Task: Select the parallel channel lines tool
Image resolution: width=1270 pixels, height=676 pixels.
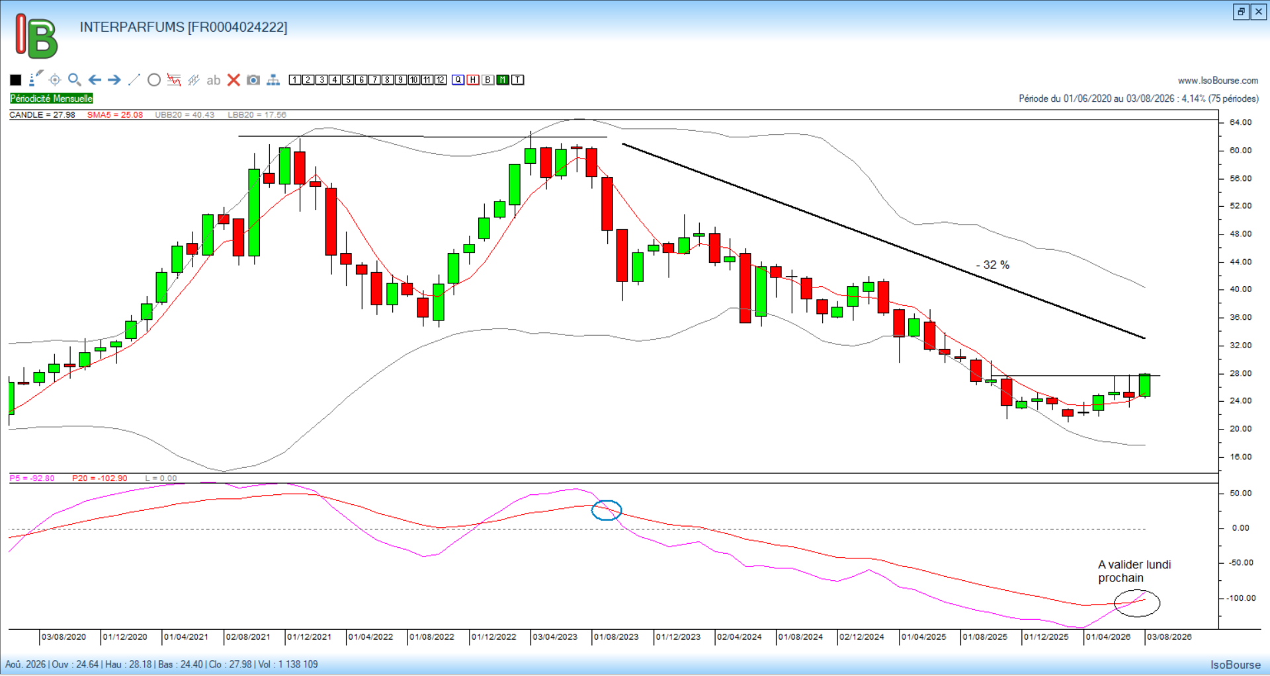Action: coord(194,80)
